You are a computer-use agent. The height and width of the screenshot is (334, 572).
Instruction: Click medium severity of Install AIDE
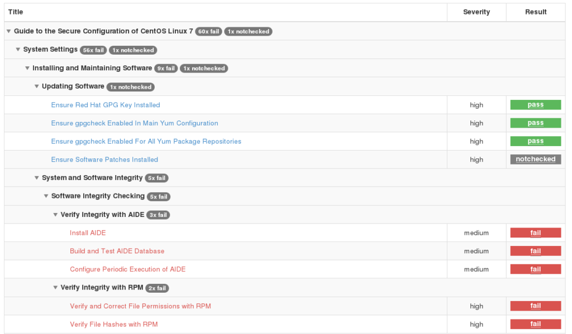(x=476, y=233)
